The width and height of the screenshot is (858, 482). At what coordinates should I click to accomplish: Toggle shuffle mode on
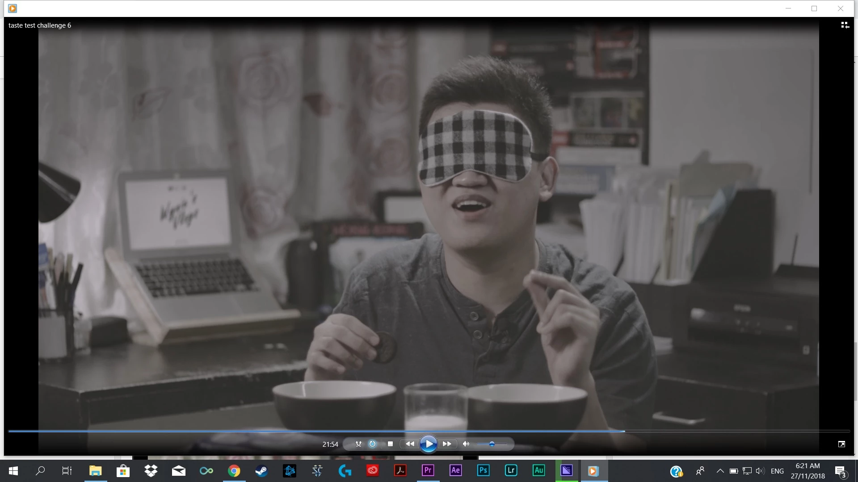[x=358, y=444]
